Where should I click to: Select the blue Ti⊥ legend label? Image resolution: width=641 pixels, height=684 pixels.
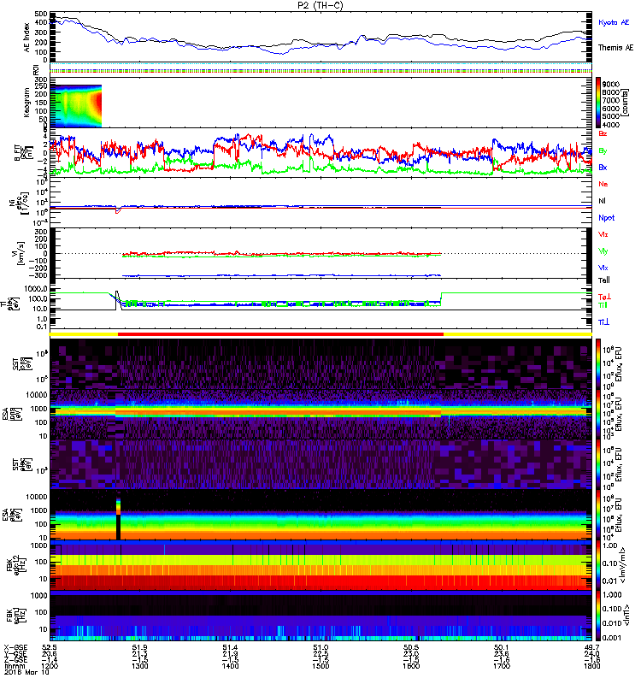point(603,322)
